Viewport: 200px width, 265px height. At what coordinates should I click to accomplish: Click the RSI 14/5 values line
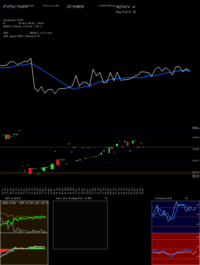click(x=24, y=23)
